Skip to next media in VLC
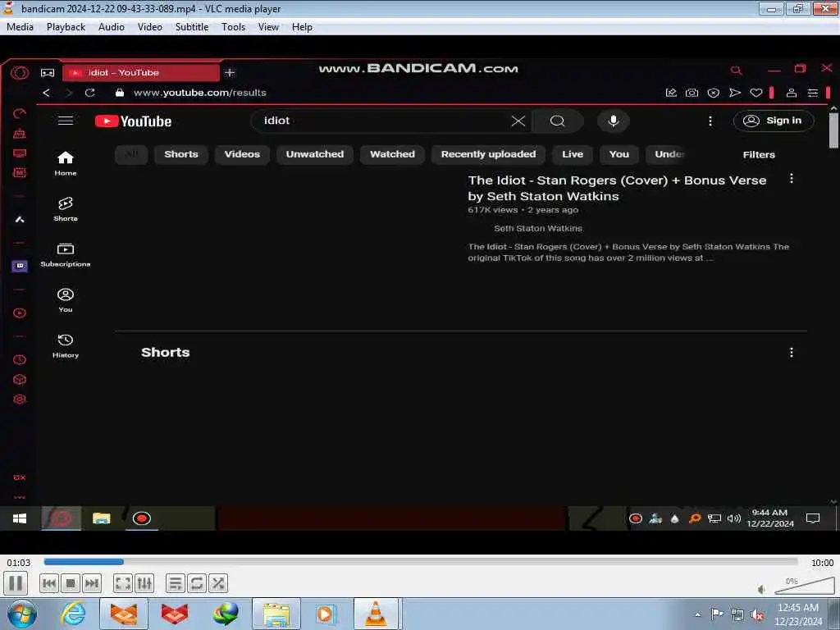 pos(92,583)
